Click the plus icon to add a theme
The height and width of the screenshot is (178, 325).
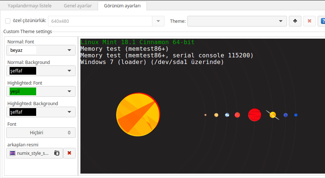(x=295, y=21)
